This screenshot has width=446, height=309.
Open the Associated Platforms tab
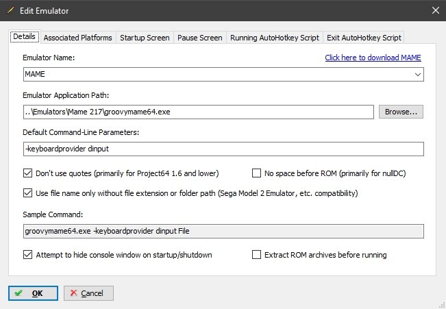pos(77,38)
